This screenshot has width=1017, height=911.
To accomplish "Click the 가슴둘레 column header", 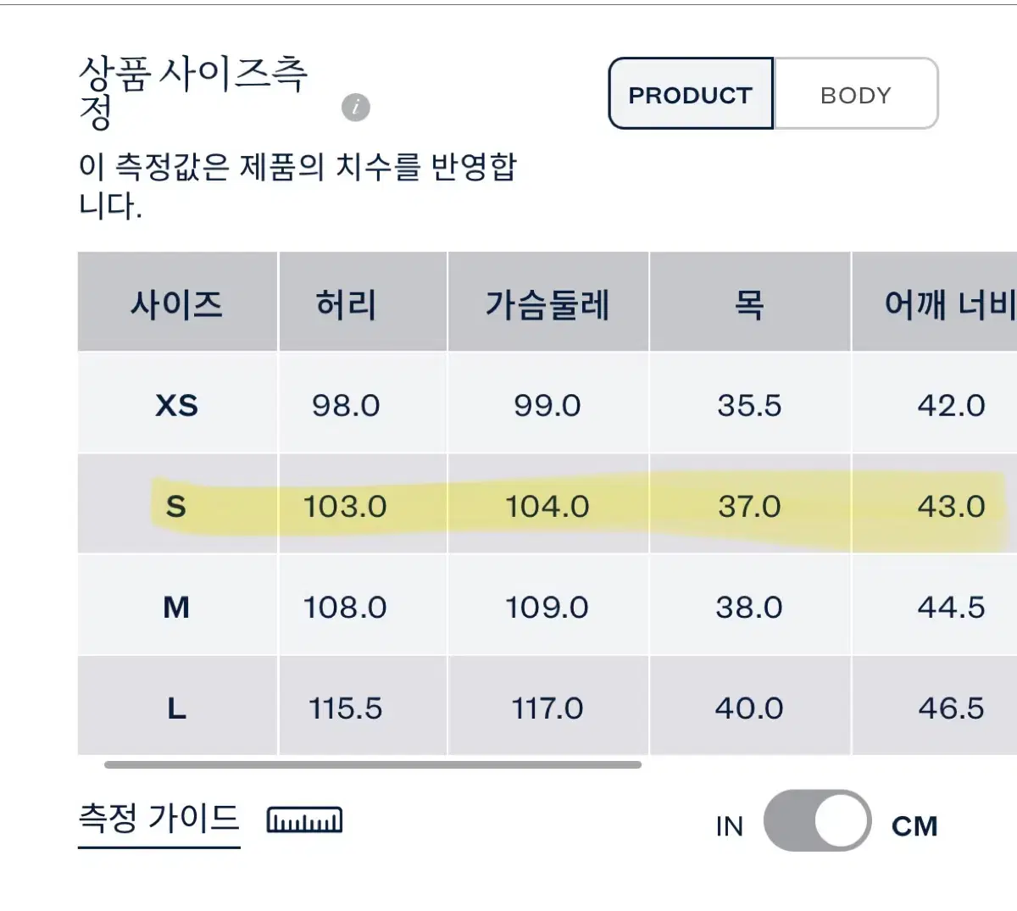I will 548,303.
